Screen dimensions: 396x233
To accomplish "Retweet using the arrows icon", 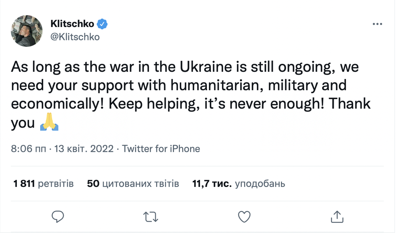I will (x=151, y=217).
